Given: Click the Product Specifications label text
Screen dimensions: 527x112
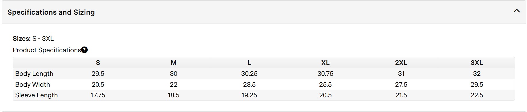Looking at the screenshot, I should point(47,50).
